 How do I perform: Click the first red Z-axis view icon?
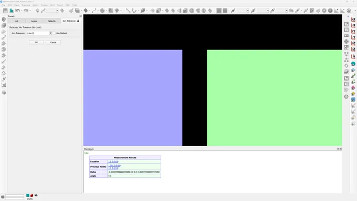click(x=353, y=43)
